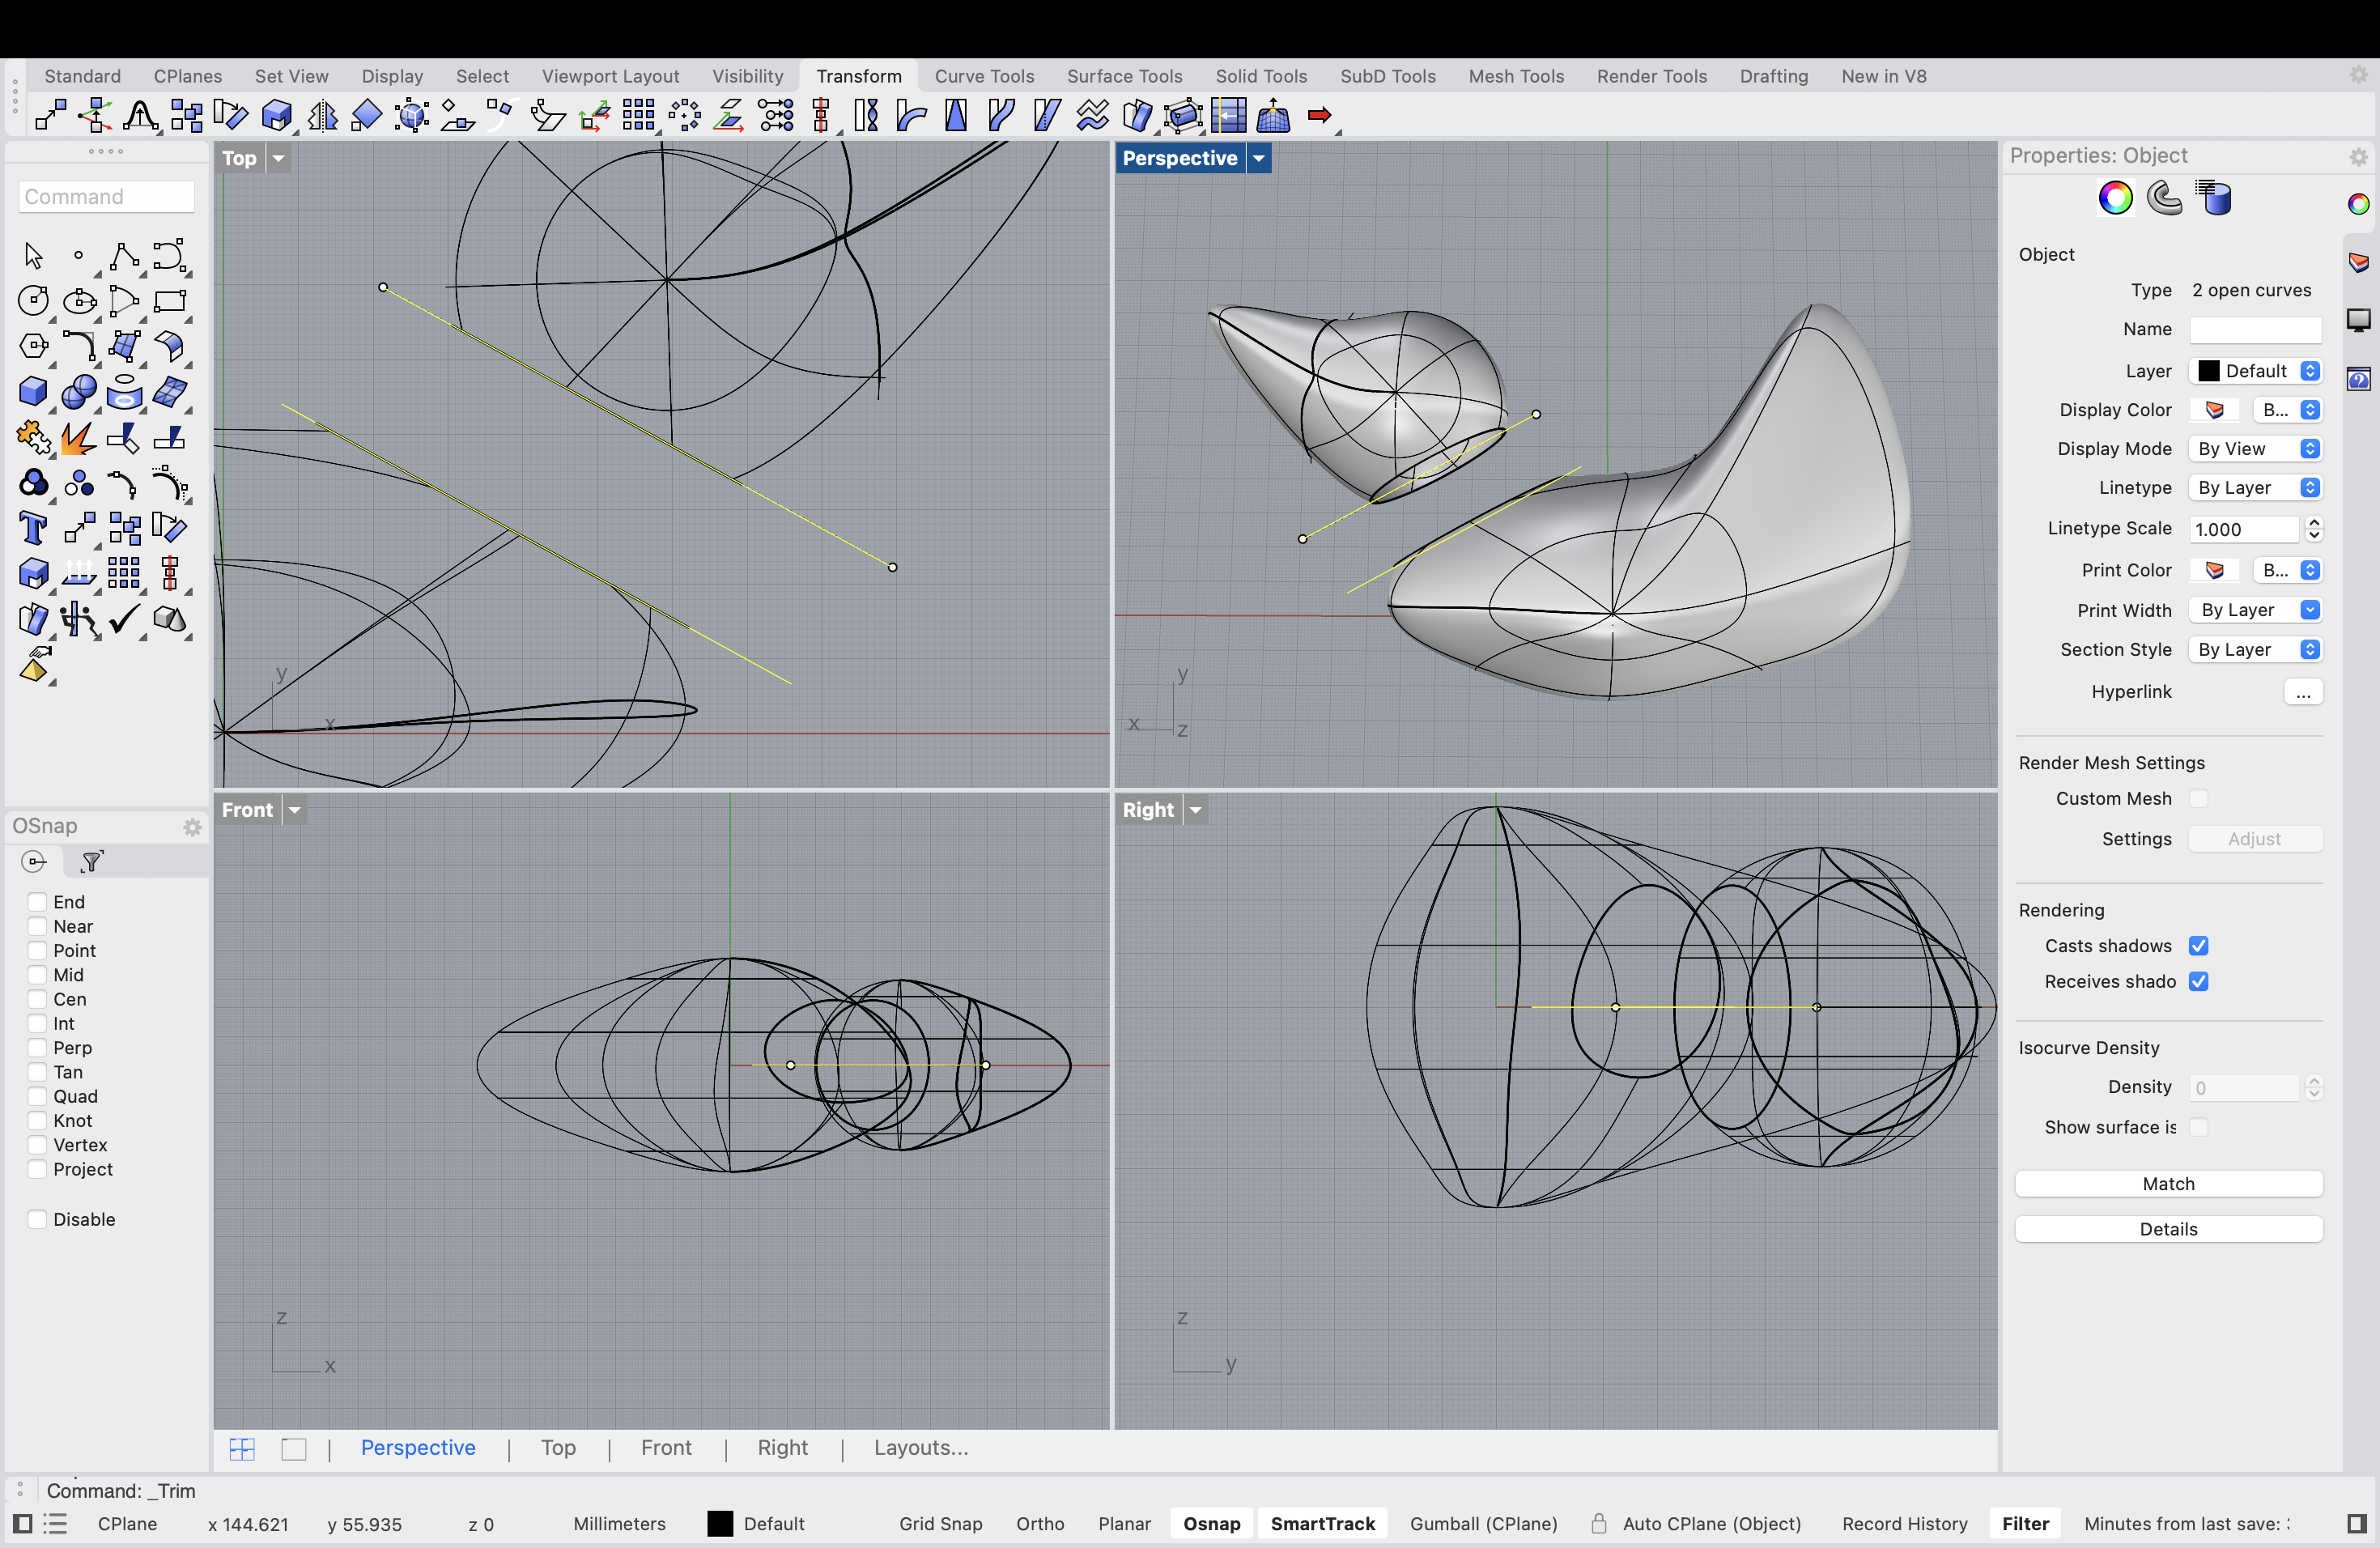
Task: Open the Right viewport dropdown arrow
Action: (1196, 810)
